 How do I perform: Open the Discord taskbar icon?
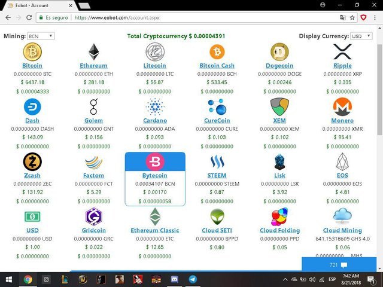tap(174, 279)
